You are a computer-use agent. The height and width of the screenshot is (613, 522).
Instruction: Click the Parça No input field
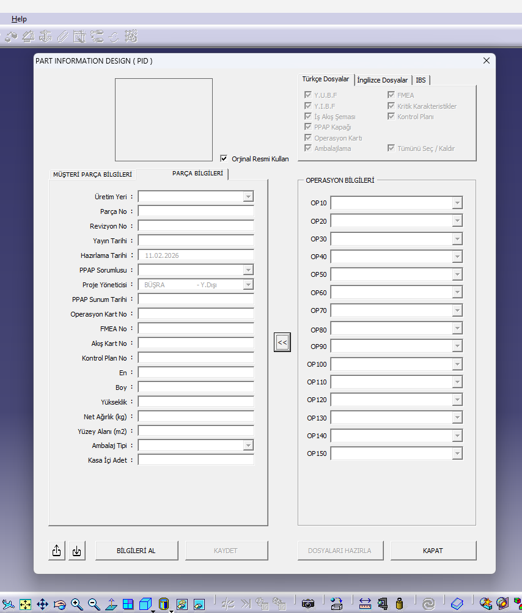point(196,211)
